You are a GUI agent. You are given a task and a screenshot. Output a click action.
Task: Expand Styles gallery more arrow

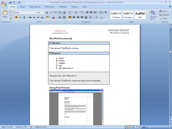148,18
